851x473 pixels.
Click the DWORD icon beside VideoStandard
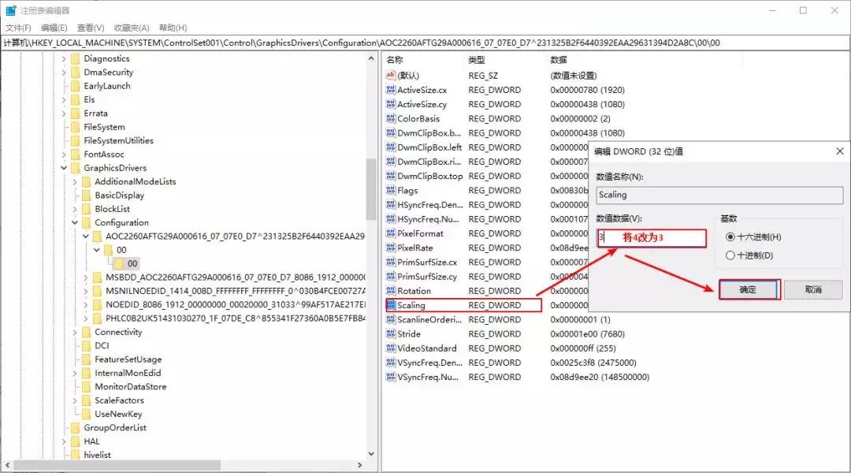coord(391,348)
